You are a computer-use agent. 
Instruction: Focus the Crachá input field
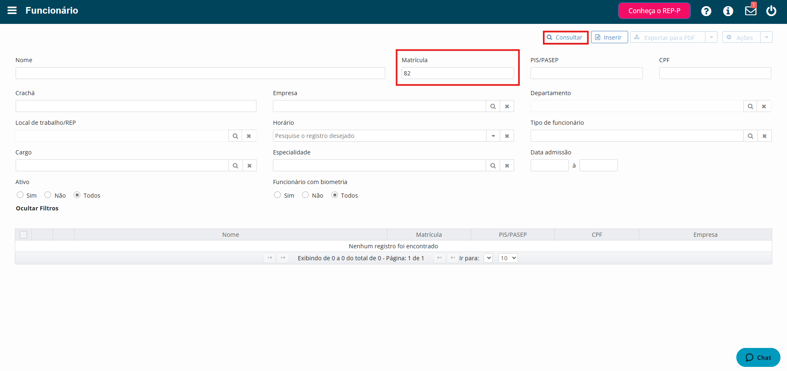click(136, 106)
